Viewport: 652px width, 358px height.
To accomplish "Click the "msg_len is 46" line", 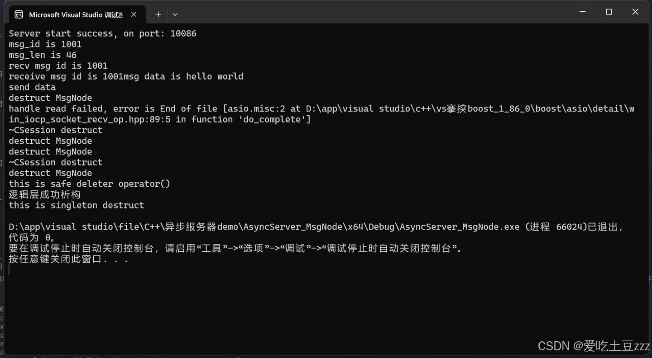I will point(43,55).
